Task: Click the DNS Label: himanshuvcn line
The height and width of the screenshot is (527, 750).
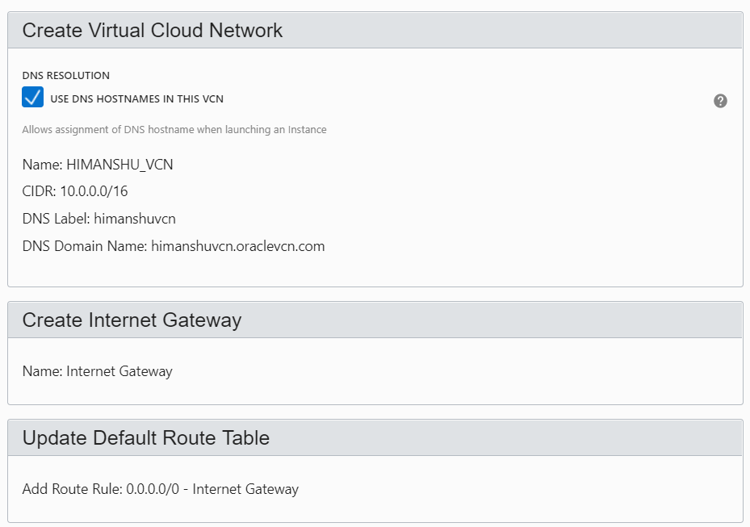Action: tap(99, 219)
